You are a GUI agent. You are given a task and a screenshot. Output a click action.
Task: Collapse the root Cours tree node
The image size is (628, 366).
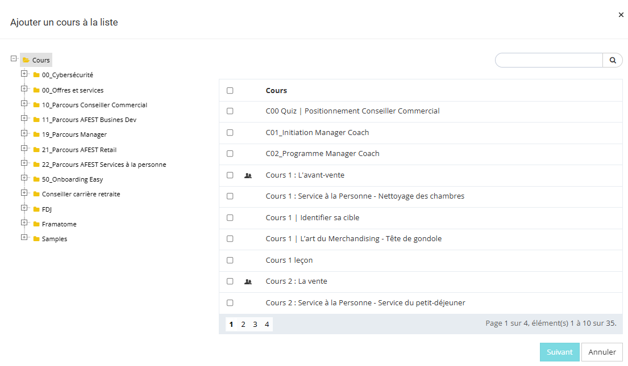14,58
